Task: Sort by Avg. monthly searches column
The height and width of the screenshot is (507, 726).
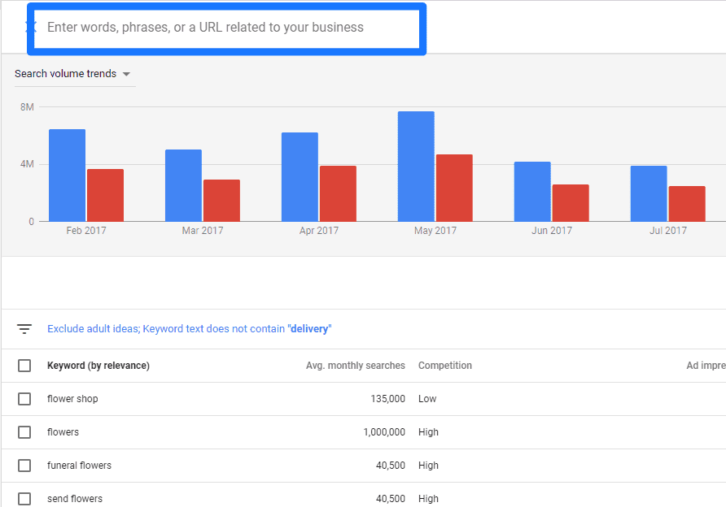Action: coord(355,366)
